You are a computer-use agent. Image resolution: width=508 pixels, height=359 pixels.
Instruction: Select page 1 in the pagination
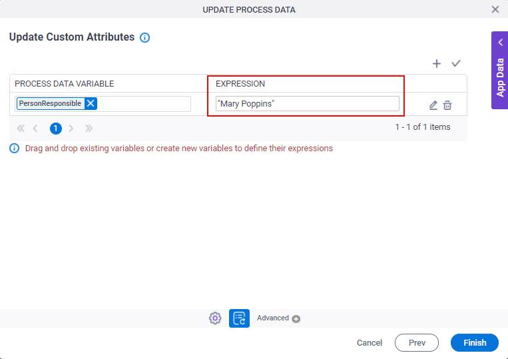click(x=56, y=129)
